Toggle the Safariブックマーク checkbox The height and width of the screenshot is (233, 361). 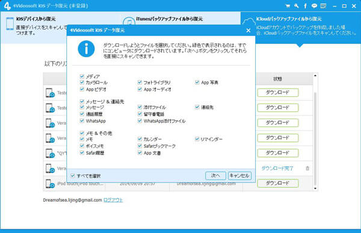point(140,146)
